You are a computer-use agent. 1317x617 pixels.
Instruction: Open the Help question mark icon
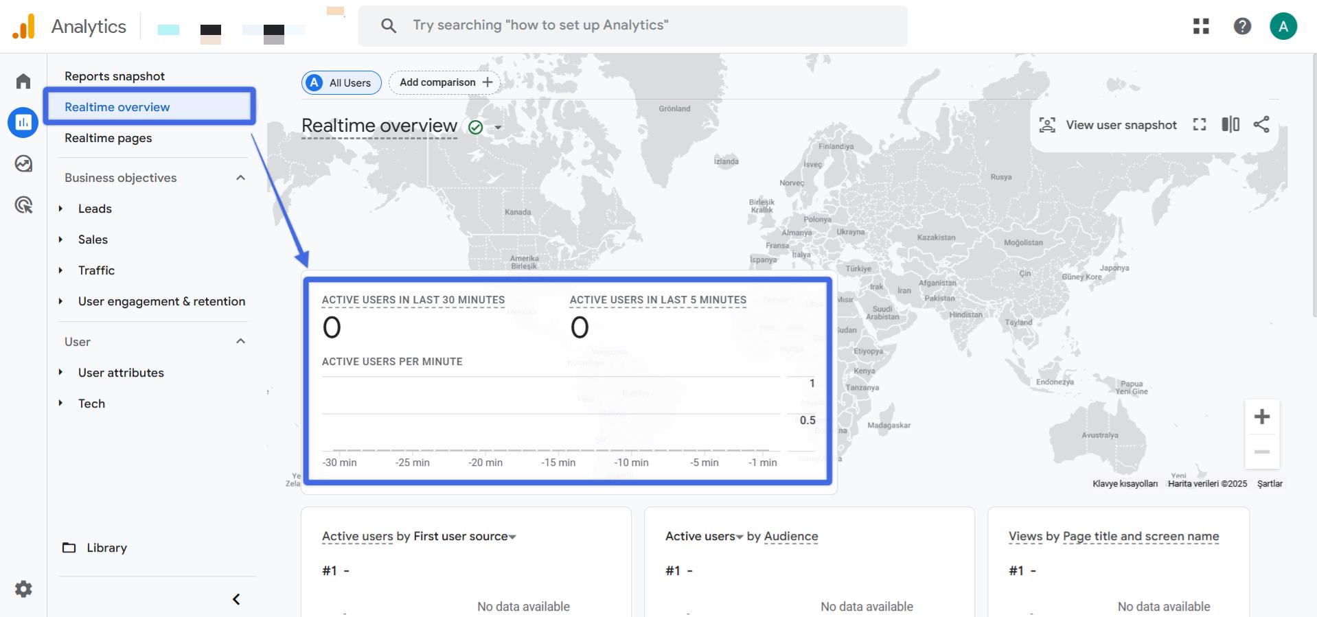click(1242, 26)
